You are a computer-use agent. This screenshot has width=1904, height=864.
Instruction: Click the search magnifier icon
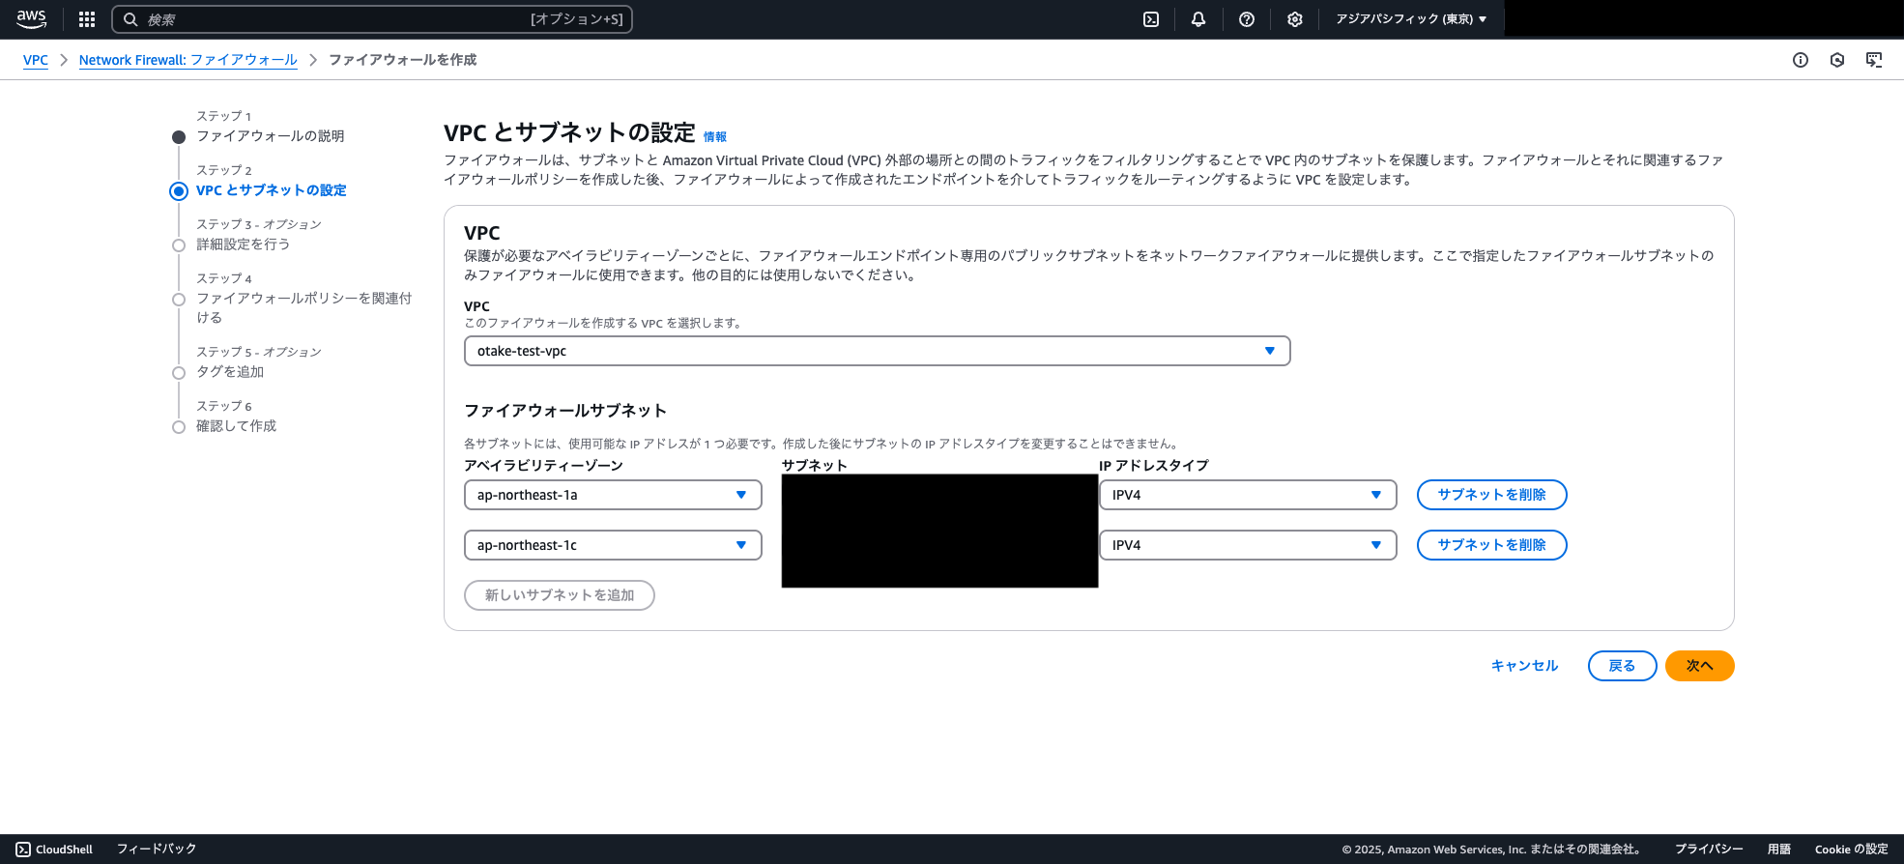[x=130, y=19]
